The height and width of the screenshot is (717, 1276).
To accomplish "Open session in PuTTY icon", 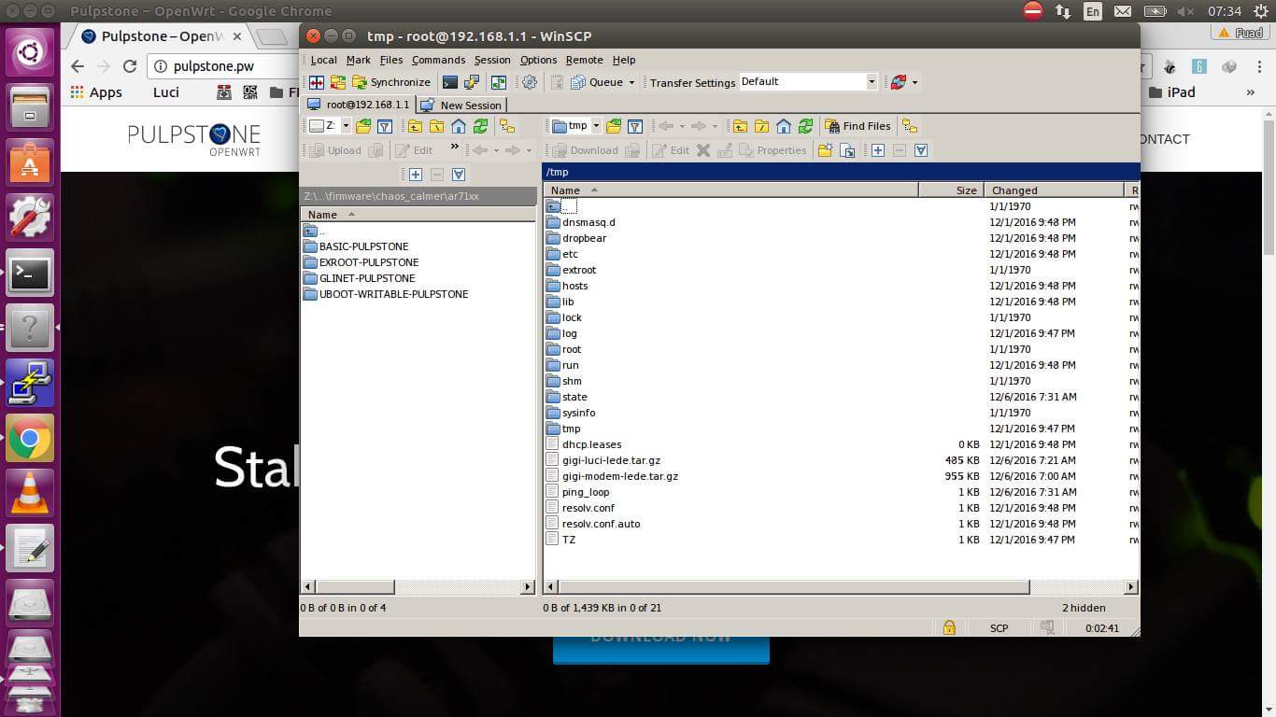I will point(472,82).
